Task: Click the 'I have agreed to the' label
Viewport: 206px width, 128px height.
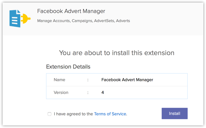Action: point(73,114)
